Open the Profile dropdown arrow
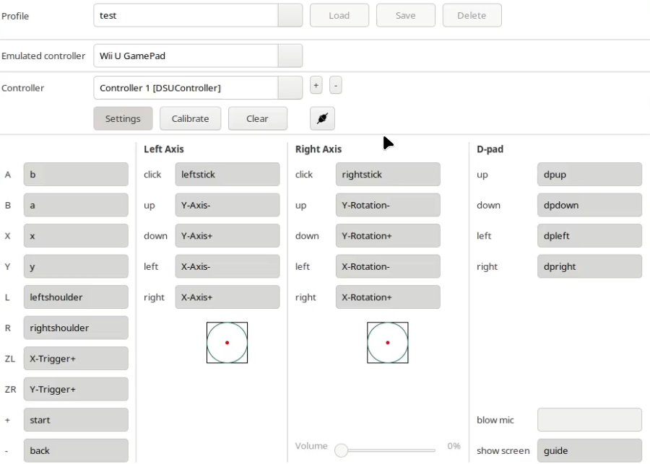This screenshot has height=464, width=650. coord(290,16)
